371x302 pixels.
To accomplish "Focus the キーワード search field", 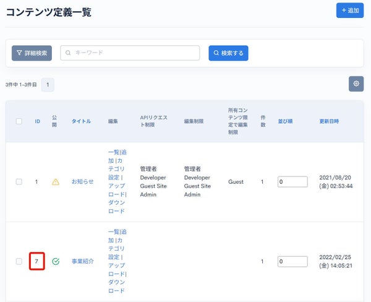I will pos(130,53).
